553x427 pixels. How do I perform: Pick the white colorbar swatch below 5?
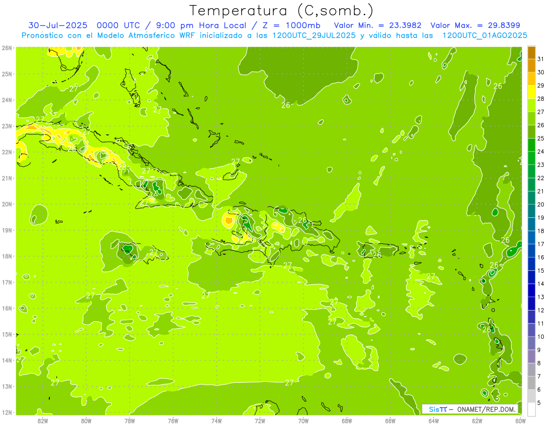pyautogui.click(x=531, y=409)
